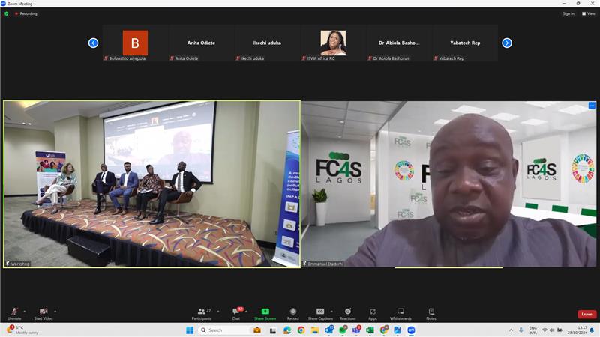Select Boluwatito Aiyepola's participant tile

pyautogui.click(x=135, y=43)
